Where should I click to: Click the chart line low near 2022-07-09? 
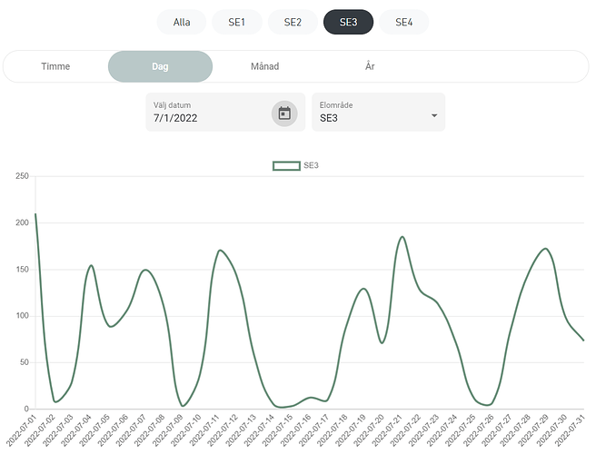(184, 405)
